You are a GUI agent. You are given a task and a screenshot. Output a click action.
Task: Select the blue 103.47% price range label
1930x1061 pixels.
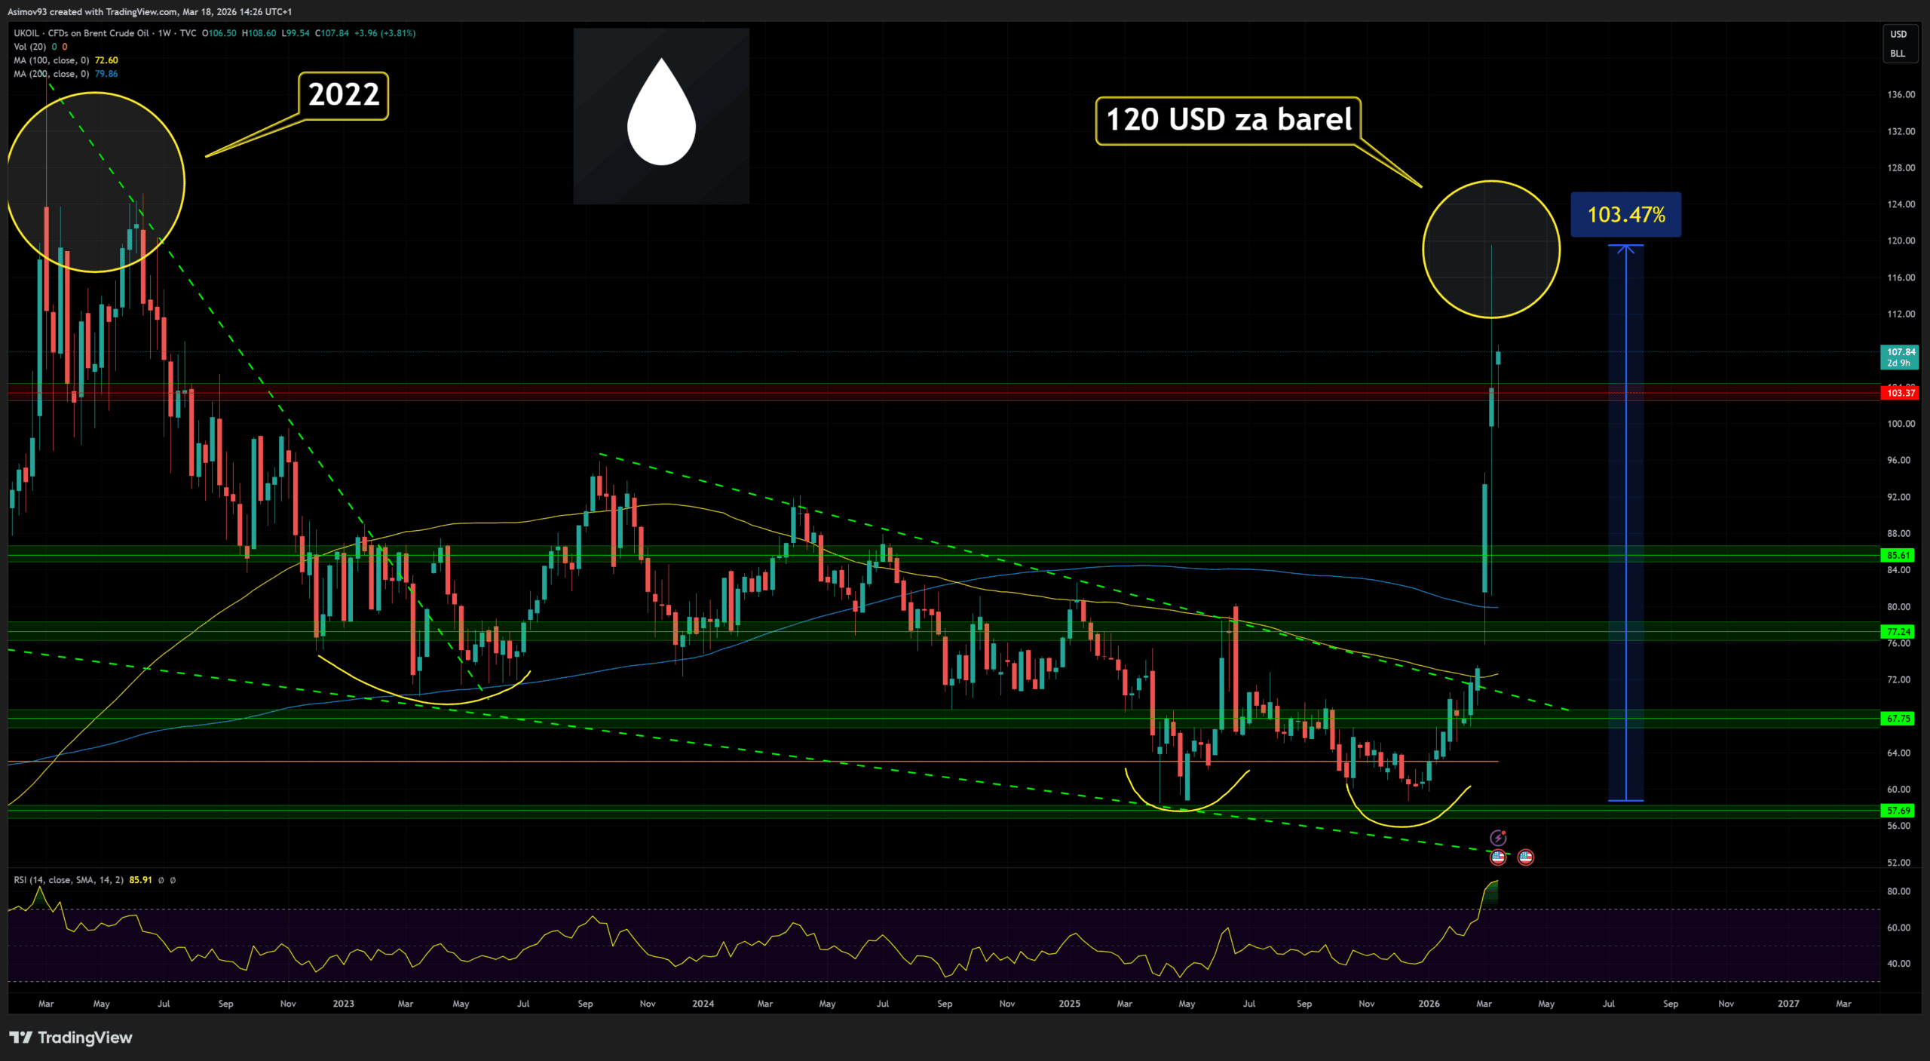pos(1625,215)
